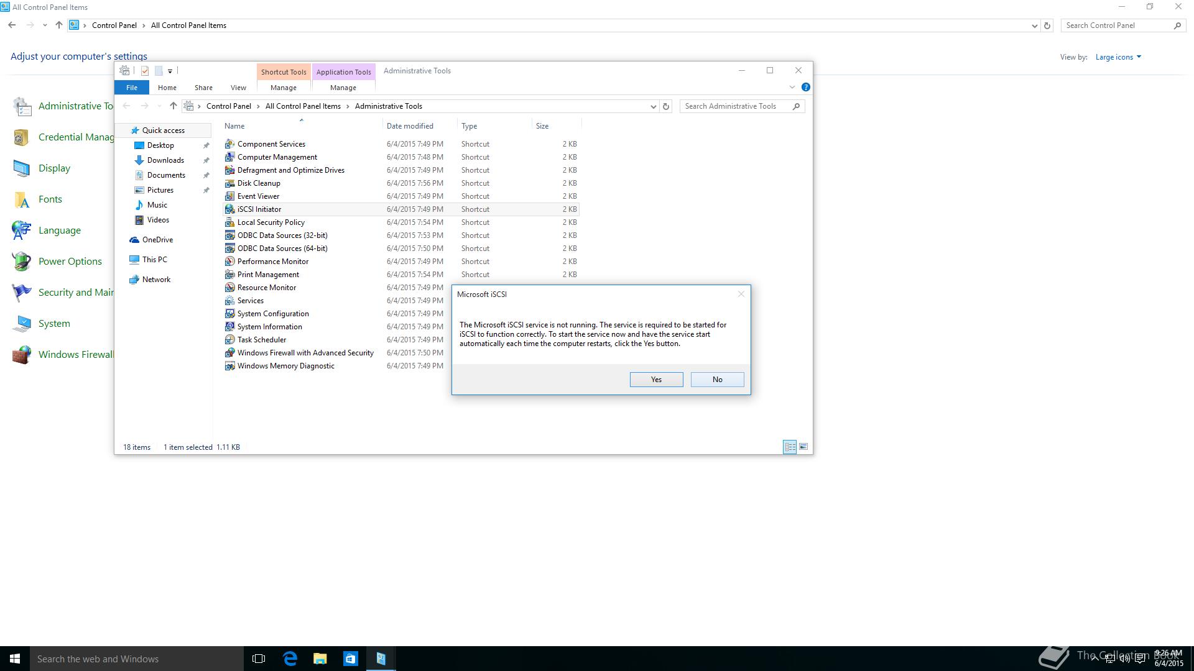1194x671 pixels.
Task: Select Quick access in navigation pane
Action: tap(163, 130)
